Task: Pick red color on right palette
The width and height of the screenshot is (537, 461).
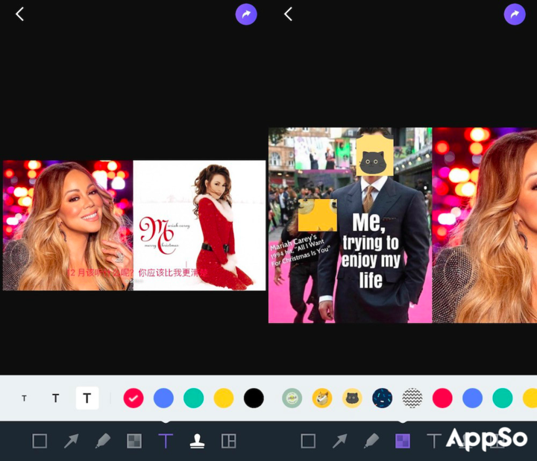Action: [442, 398]
